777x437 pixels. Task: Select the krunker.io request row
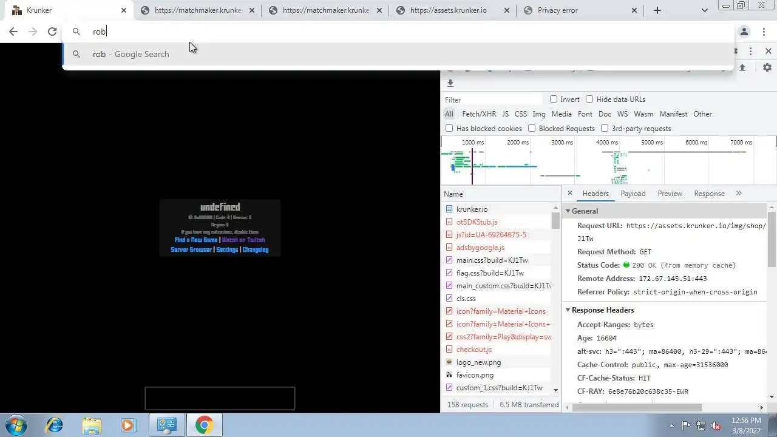point(497,209)
